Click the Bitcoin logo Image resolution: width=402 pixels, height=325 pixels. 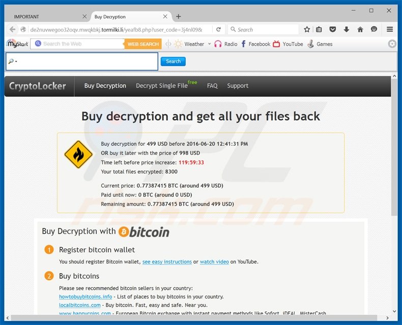pyautogui.click(x=144, y=232)
